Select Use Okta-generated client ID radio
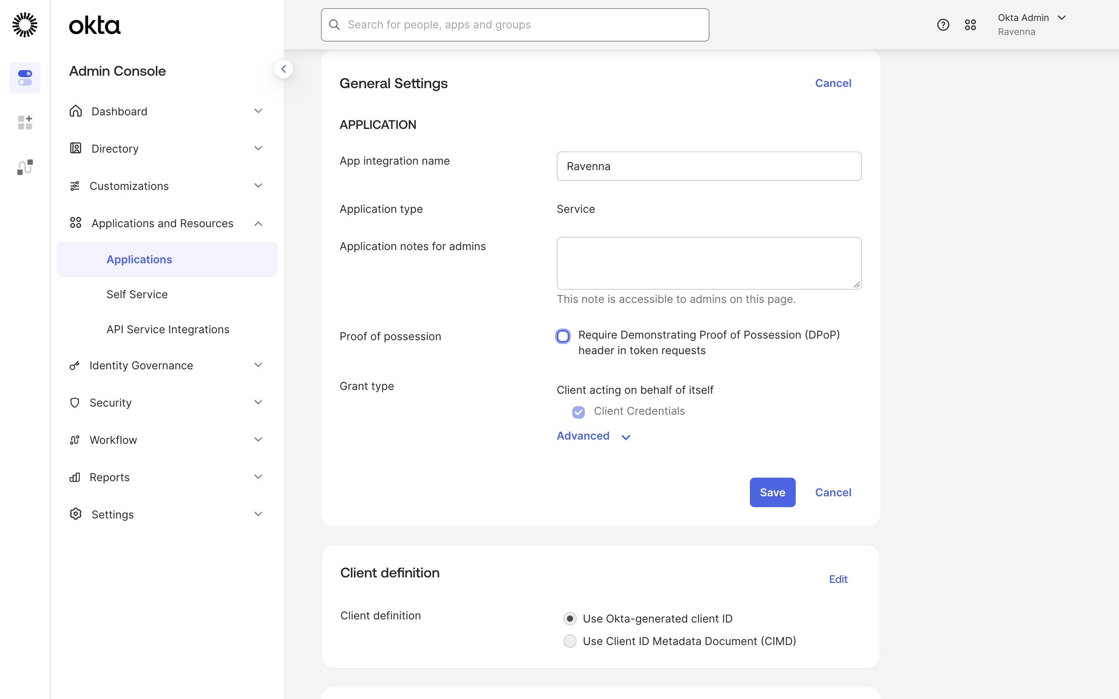The width and height of the screenshot is (1119, 699). click(x=570, y=619)
